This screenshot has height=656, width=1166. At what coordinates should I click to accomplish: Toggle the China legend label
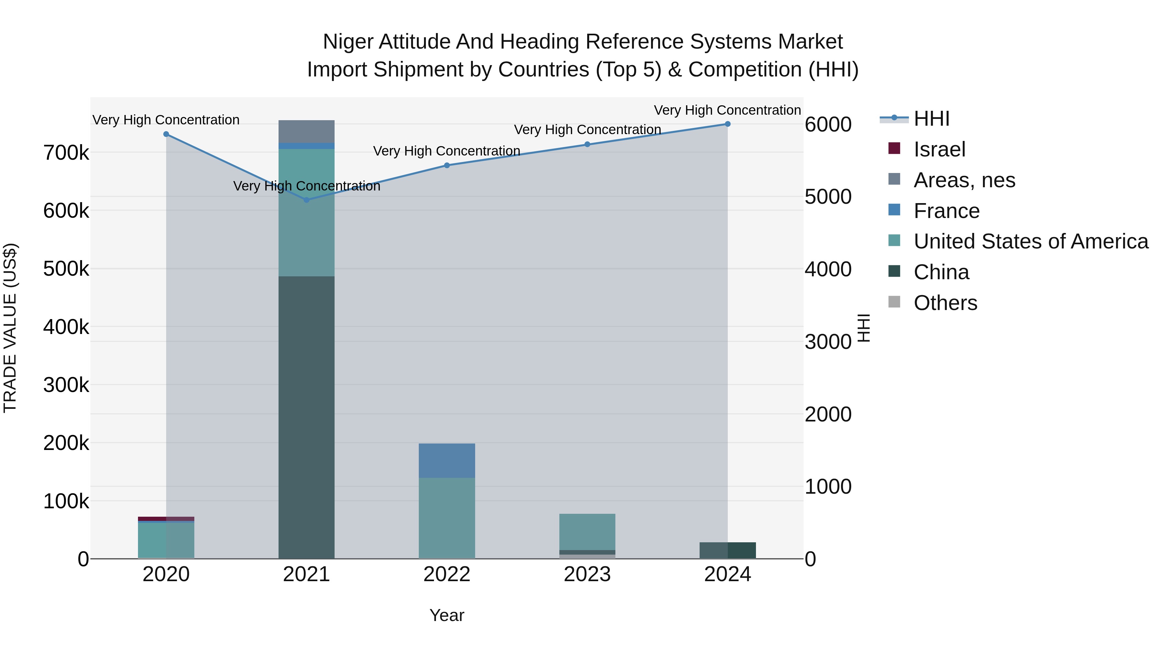[x=942, y=272]
